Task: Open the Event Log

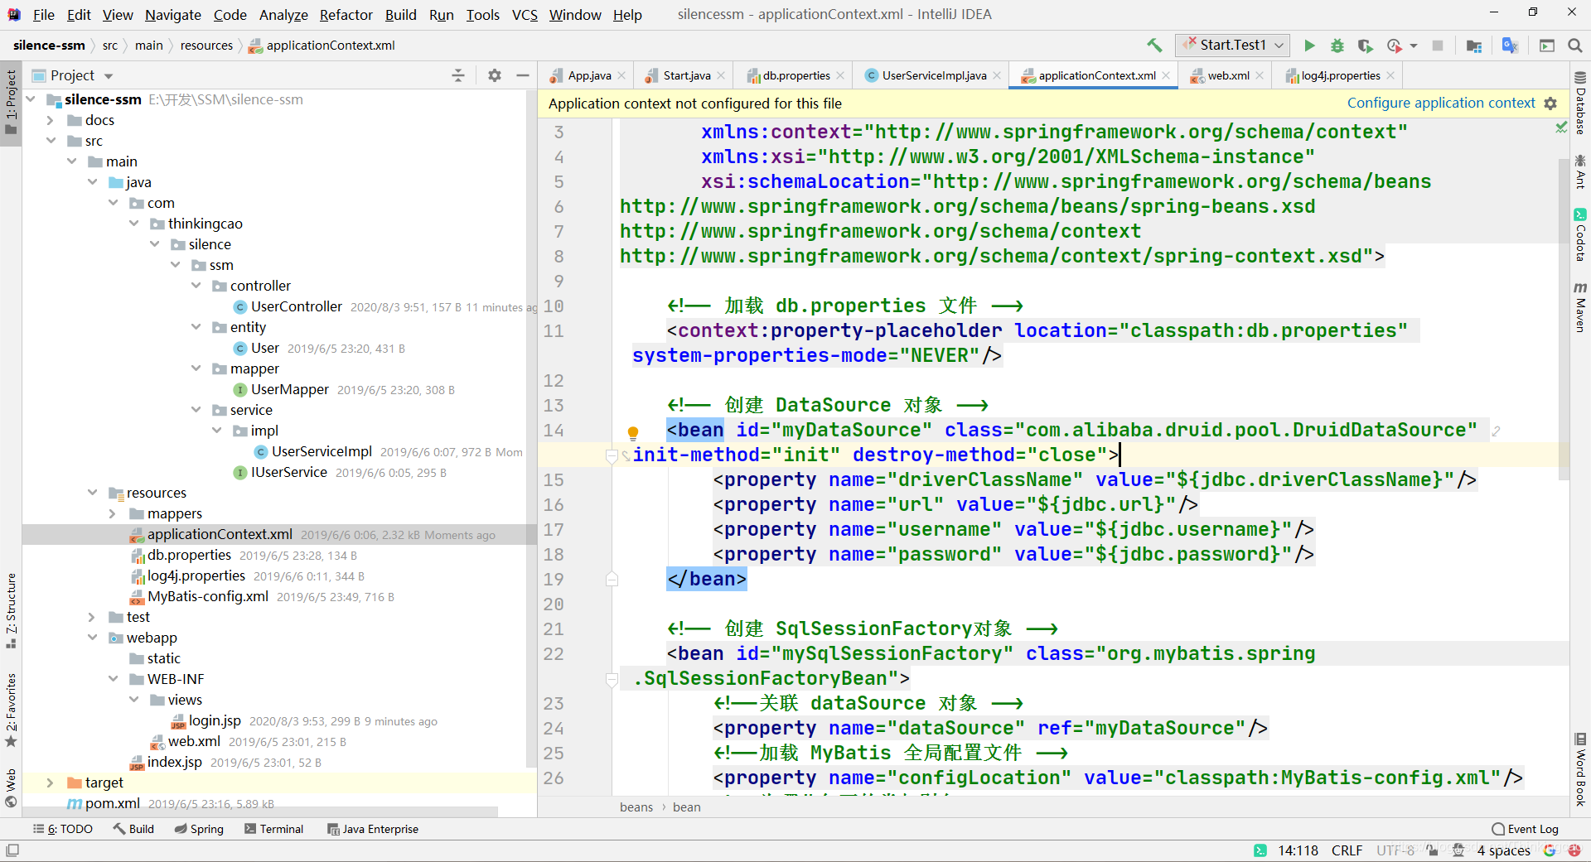Action: 1525,829
